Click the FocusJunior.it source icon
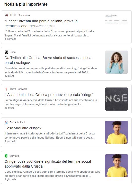This screenshot has height=185, width=133. (6, 122)
